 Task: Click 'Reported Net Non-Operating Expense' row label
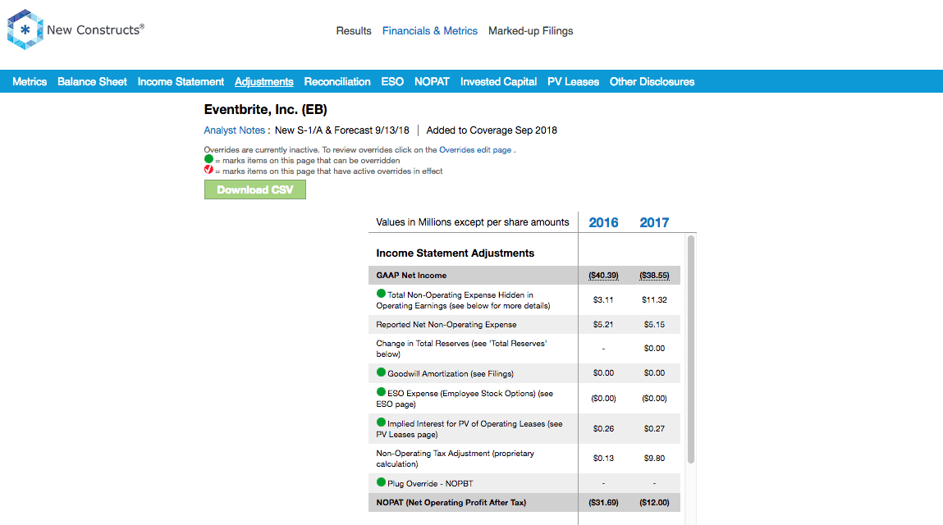[x=446, y=324]
